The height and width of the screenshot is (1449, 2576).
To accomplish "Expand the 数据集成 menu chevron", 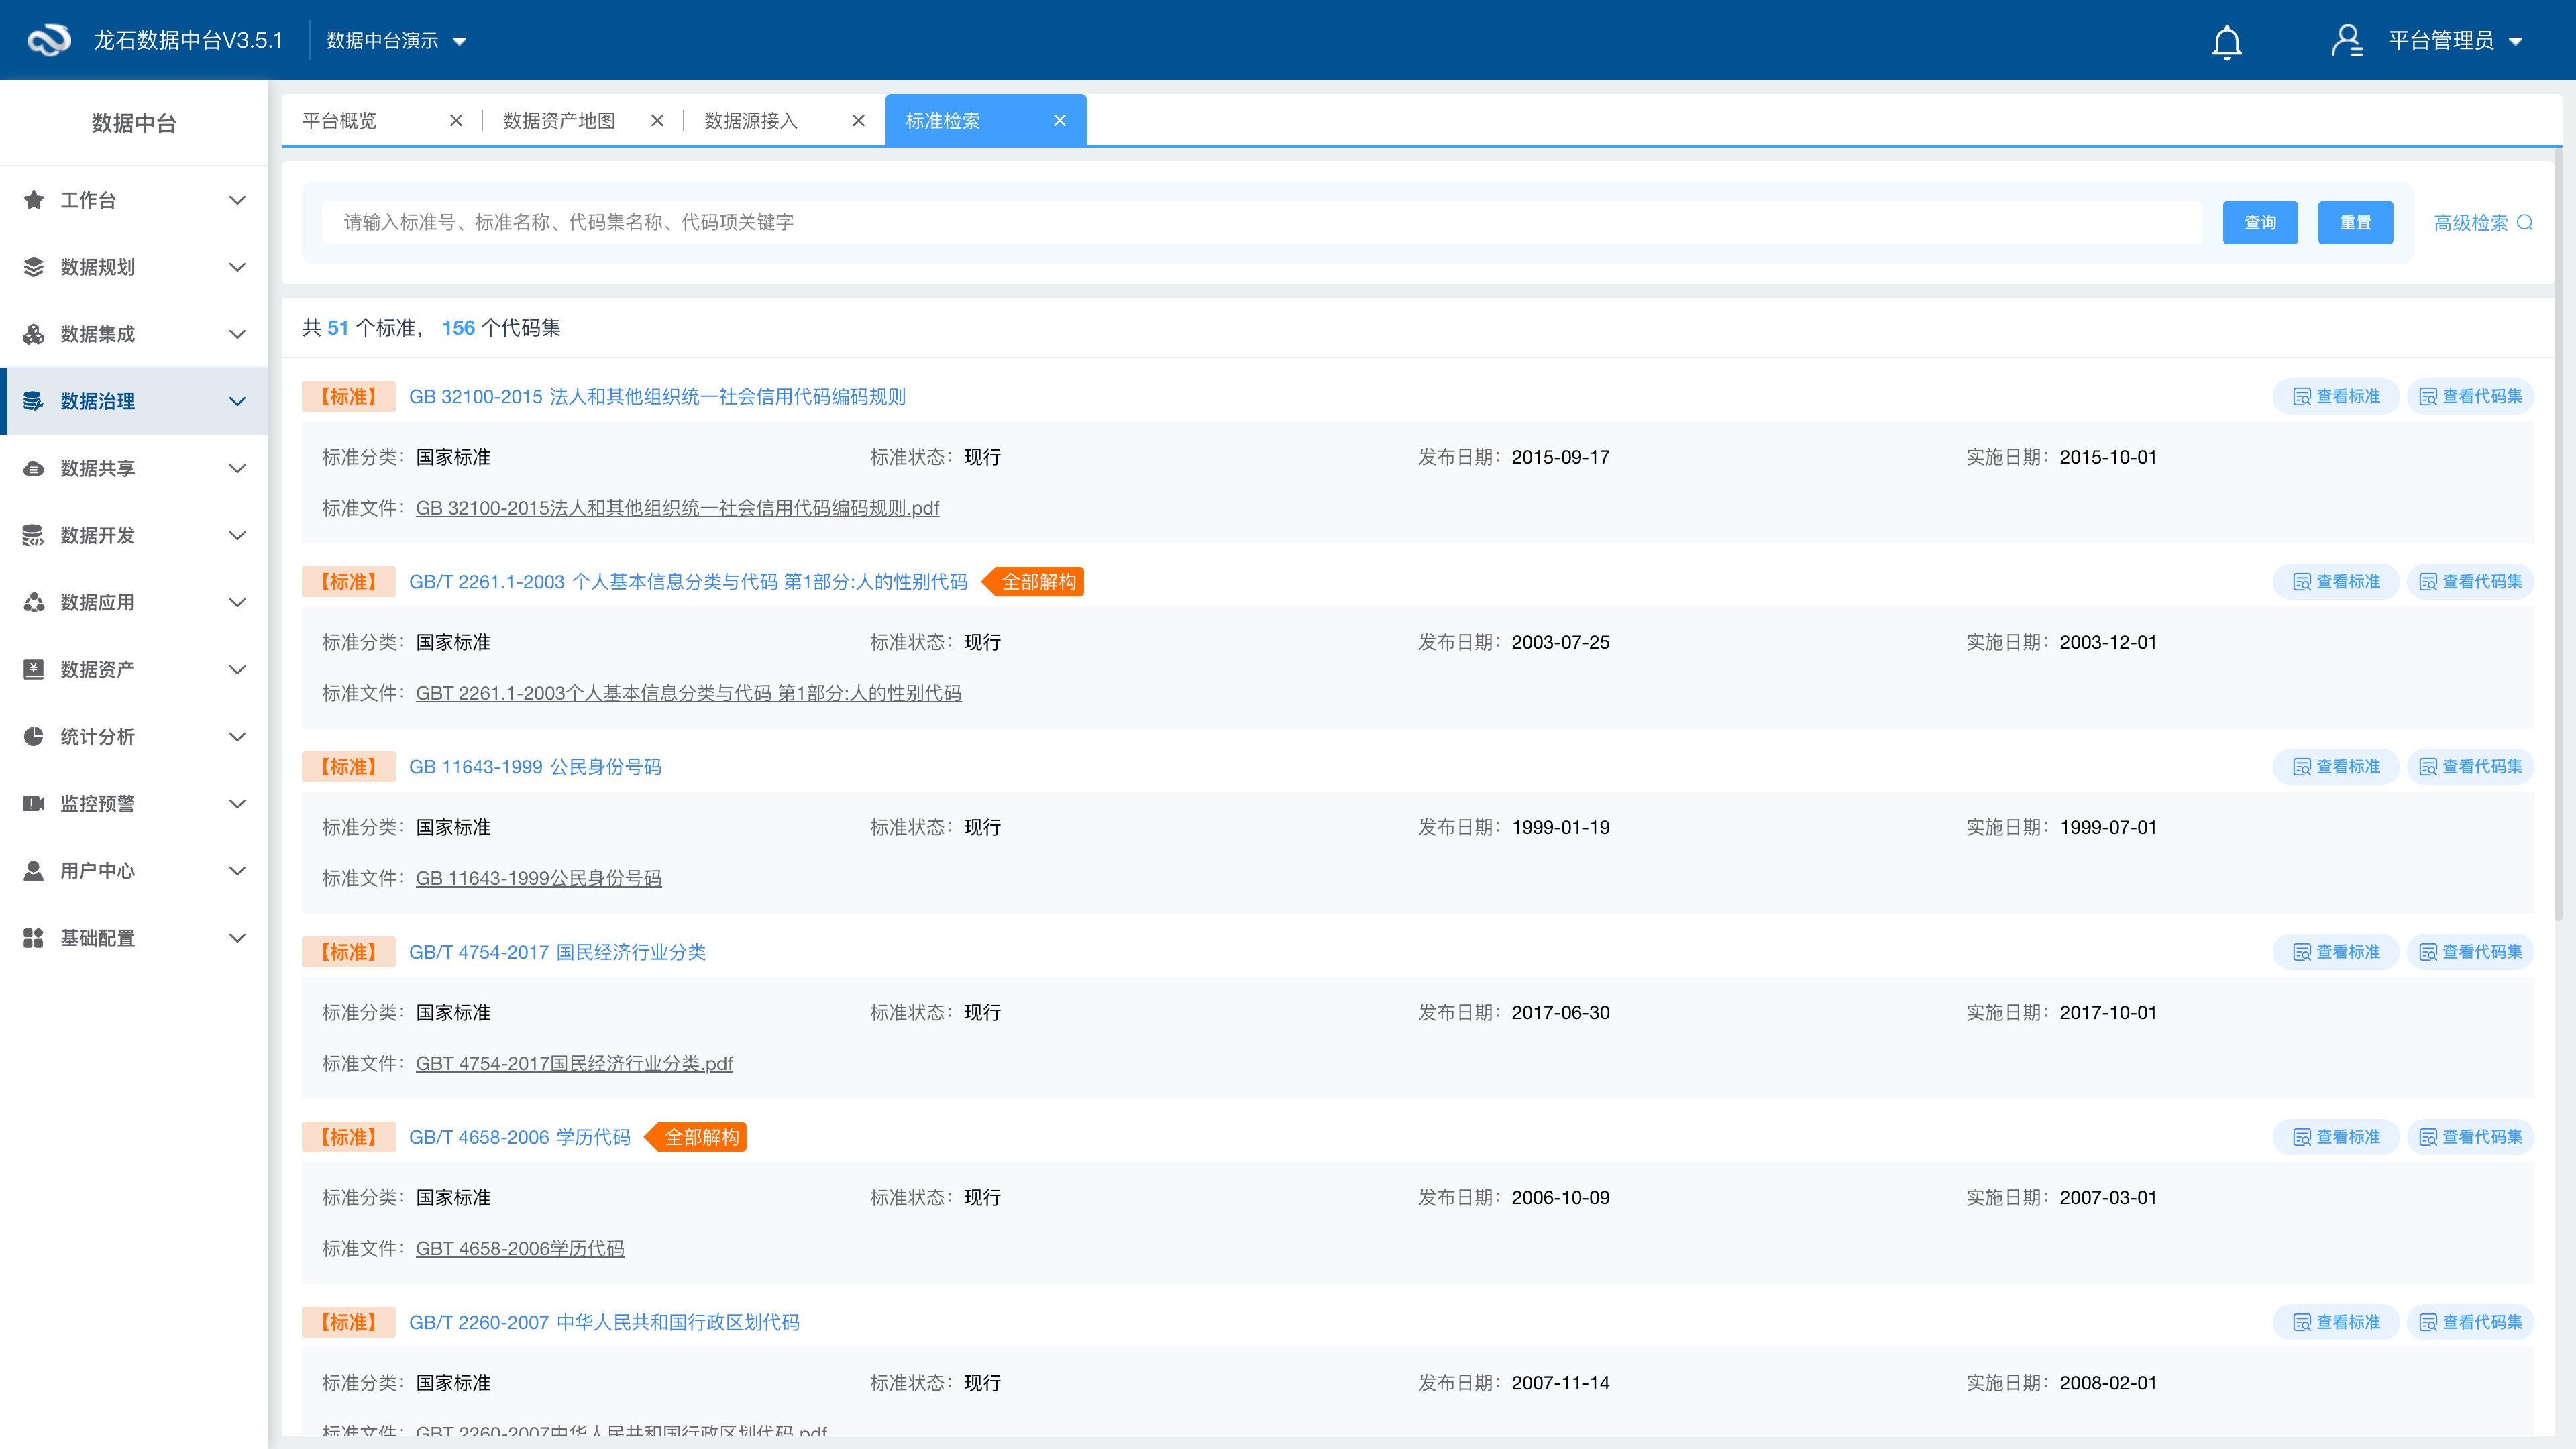I will click(x=237, y=334).
